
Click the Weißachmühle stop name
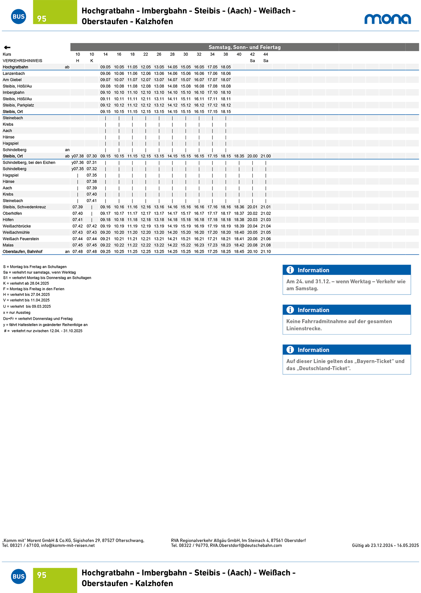pyautogui.click(x=16, y=232)
